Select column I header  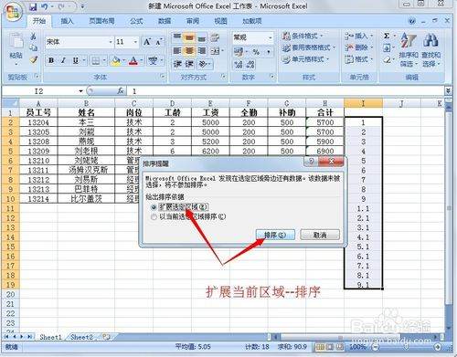[x=363, y=103]
